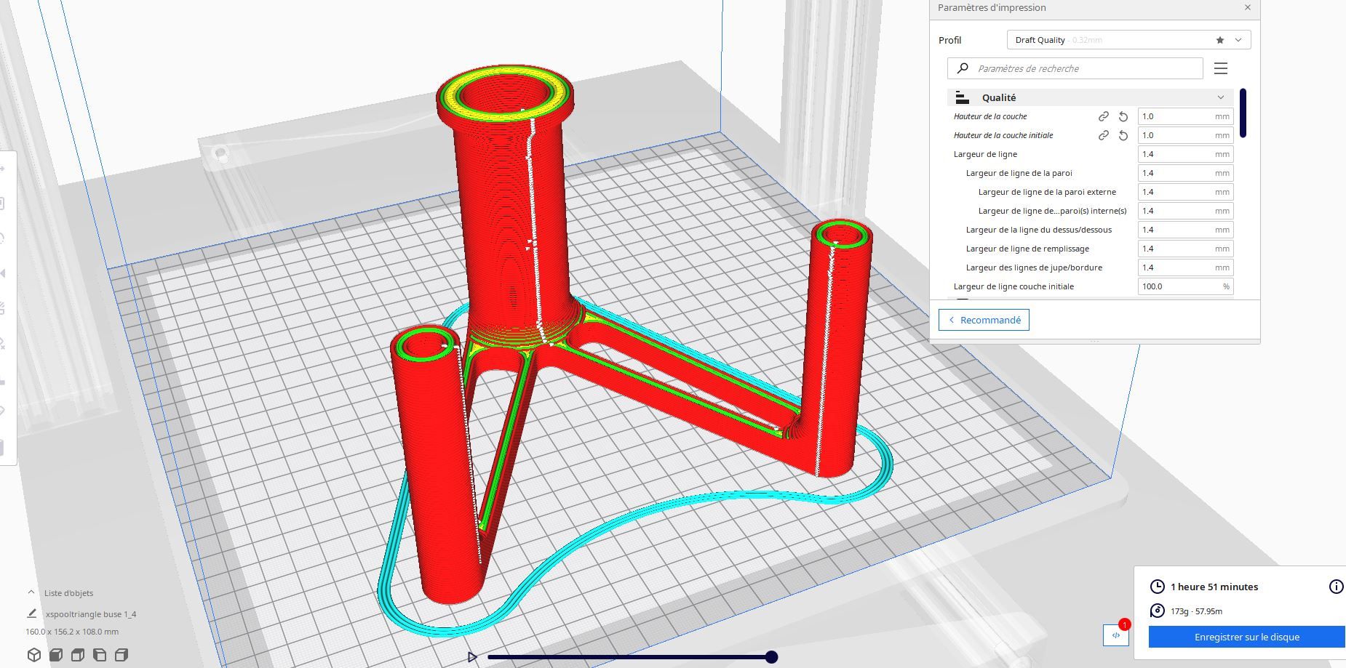
Task: Click the print settings panel scrollbar
Action: pyautogui.click(x=1243, y=113)
